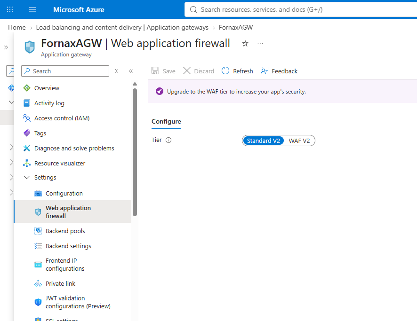Open Application gateways breadcrumb link
The image size is (417, 321).
tap(122, 27)
